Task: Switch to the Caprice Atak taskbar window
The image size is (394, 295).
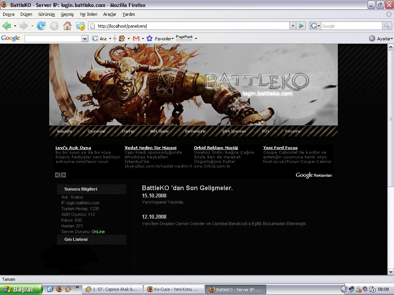Action: (x=113, y=289)
